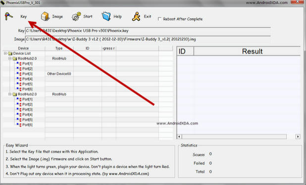
Task: Collapse the Device List tree node
Action: (5, 53)
